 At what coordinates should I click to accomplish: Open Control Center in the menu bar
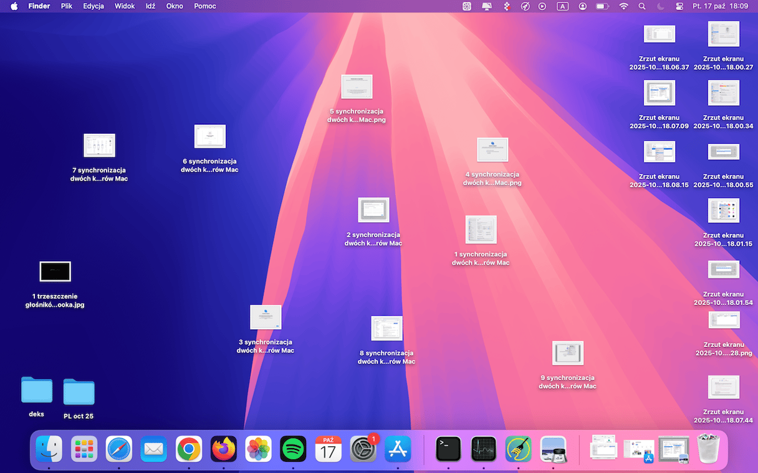[679, 6]
